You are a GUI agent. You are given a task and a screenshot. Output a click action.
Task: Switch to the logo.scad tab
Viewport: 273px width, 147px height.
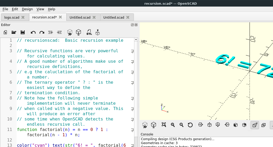12,17
